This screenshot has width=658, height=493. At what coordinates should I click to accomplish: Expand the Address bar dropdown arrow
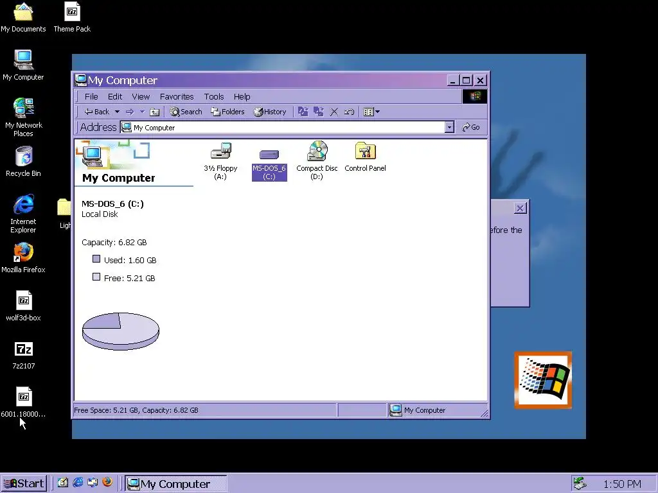click(449, 127)
